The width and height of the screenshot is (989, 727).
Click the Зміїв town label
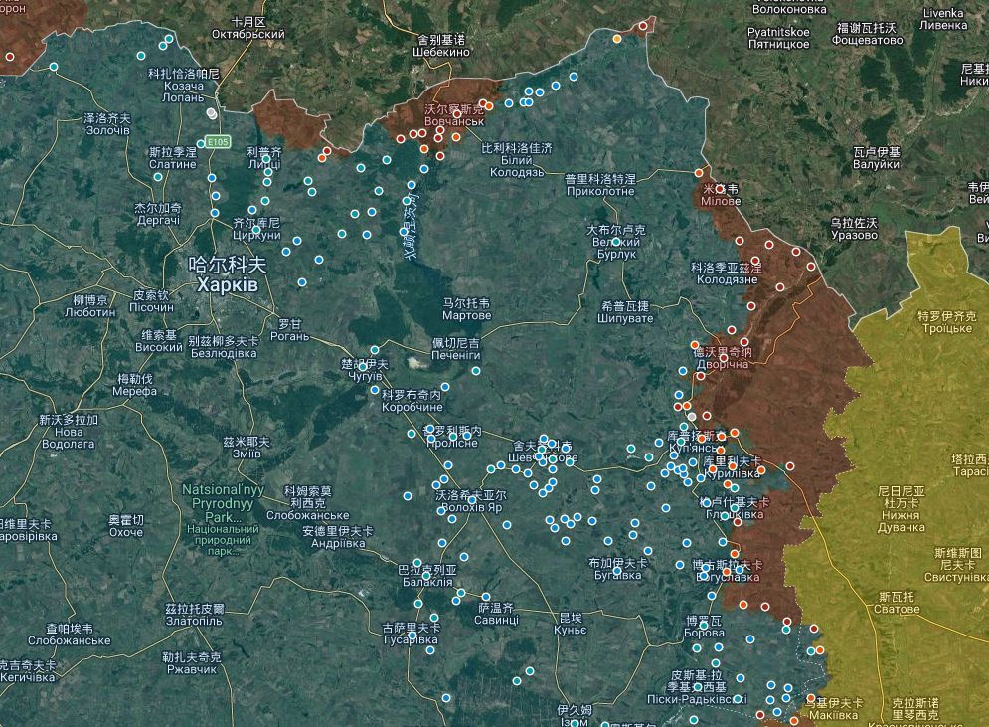click(x=246, y=454)
